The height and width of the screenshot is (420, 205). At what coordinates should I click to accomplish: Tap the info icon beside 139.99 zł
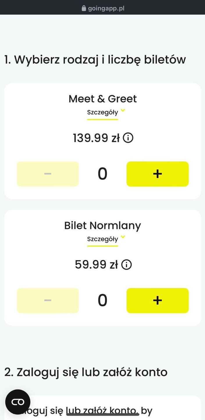tap(128, 138)
